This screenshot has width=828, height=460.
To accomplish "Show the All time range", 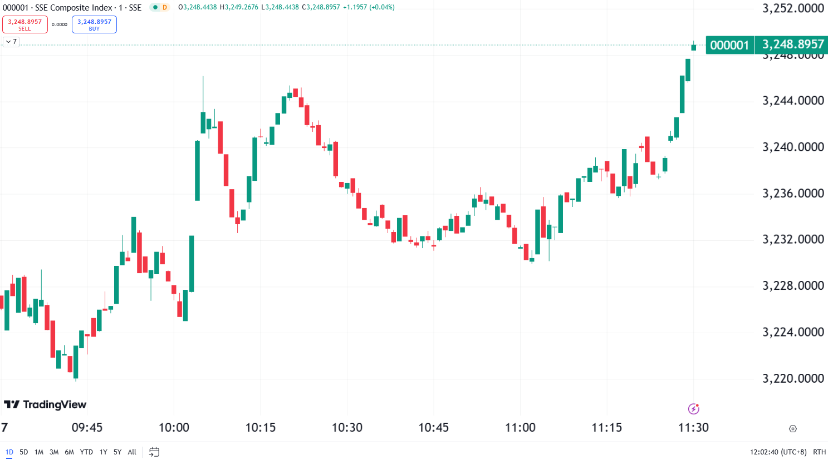I will click(132, 452).
